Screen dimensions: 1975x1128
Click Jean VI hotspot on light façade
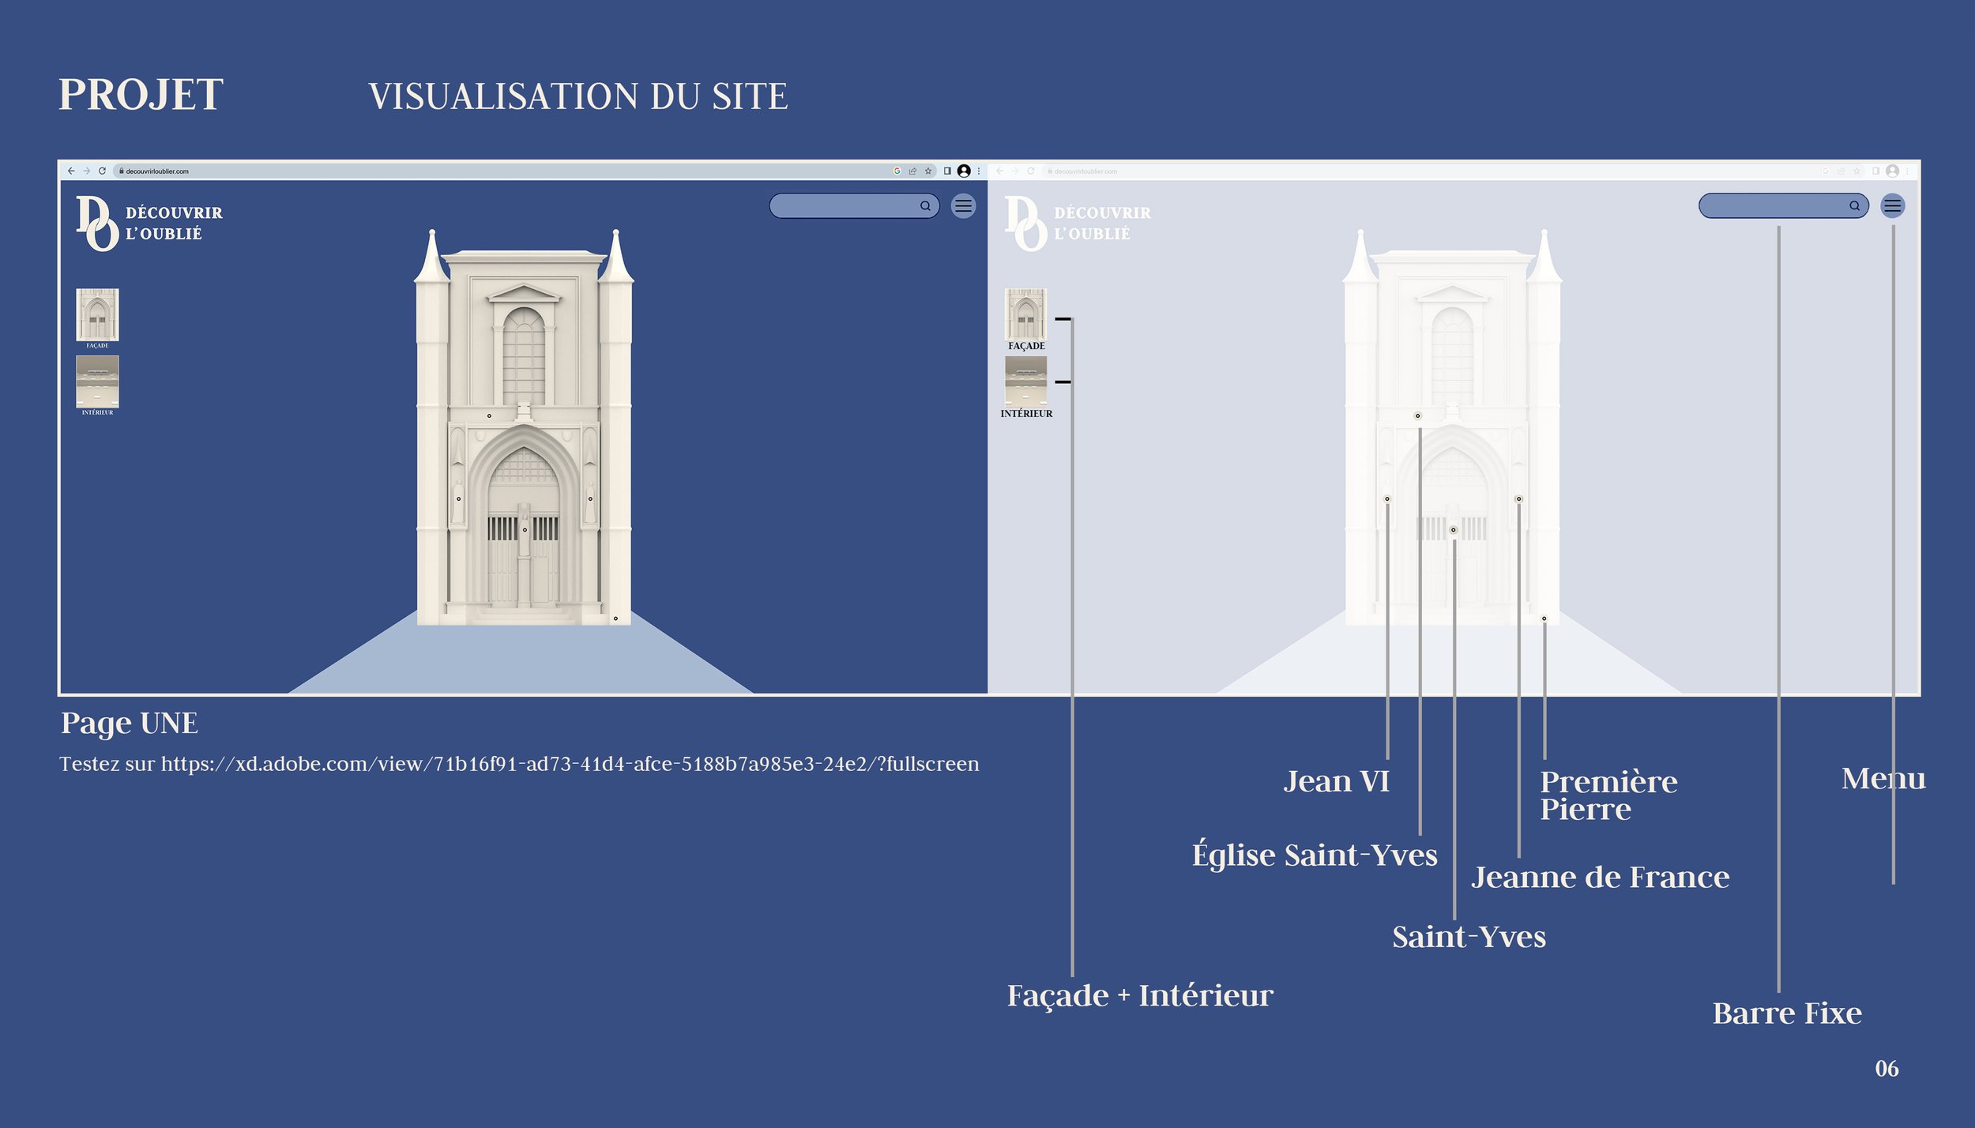1386,498
